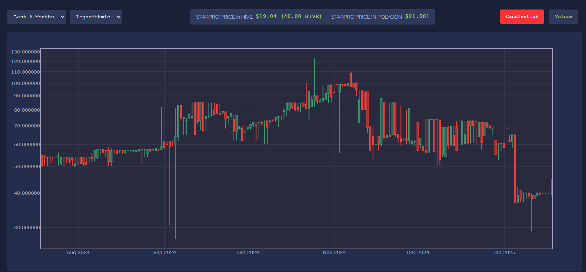Select the large red crash candle from 65 to 37

(515, 168)
